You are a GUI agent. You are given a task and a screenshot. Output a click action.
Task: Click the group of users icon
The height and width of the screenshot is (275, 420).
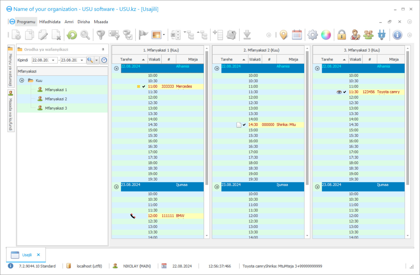point(368,35)
